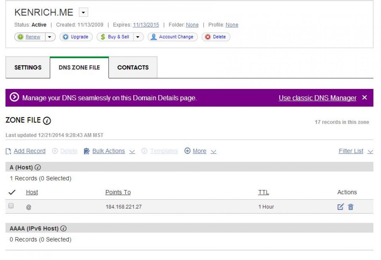The width and height of the screenshot is (381, 260).
Task: Expand the Buy & Sell dropdown arrow
Action: click(x=138, y=37)
